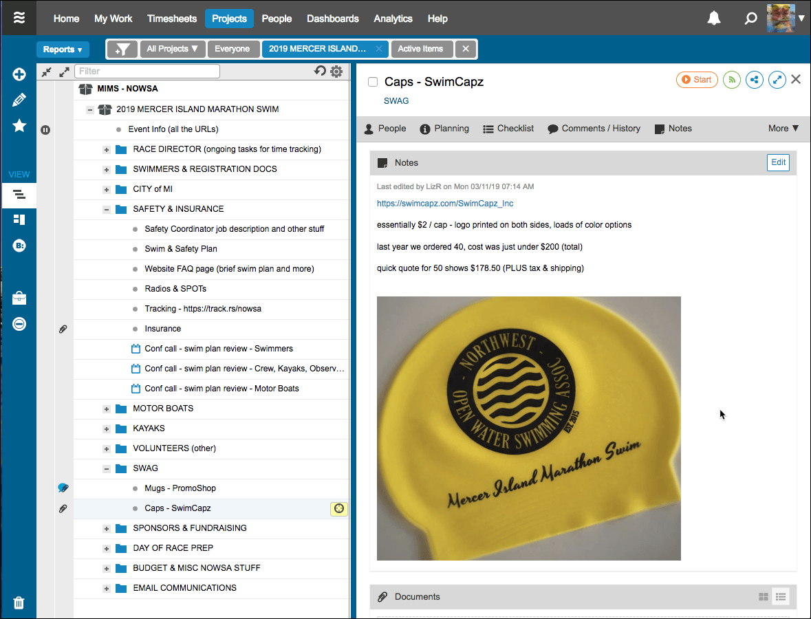Focus the Filter text field

pos(147,71)
